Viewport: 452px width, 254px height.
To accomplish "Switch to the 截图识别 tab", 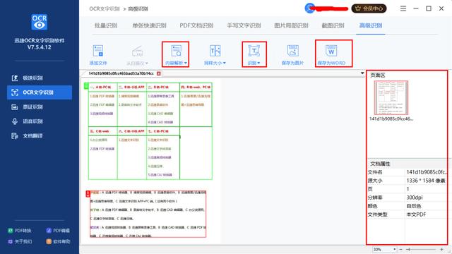I will point(333,25).
